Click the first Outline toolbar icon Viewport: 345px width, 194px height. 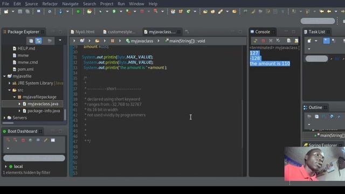(x=309, y=116)
